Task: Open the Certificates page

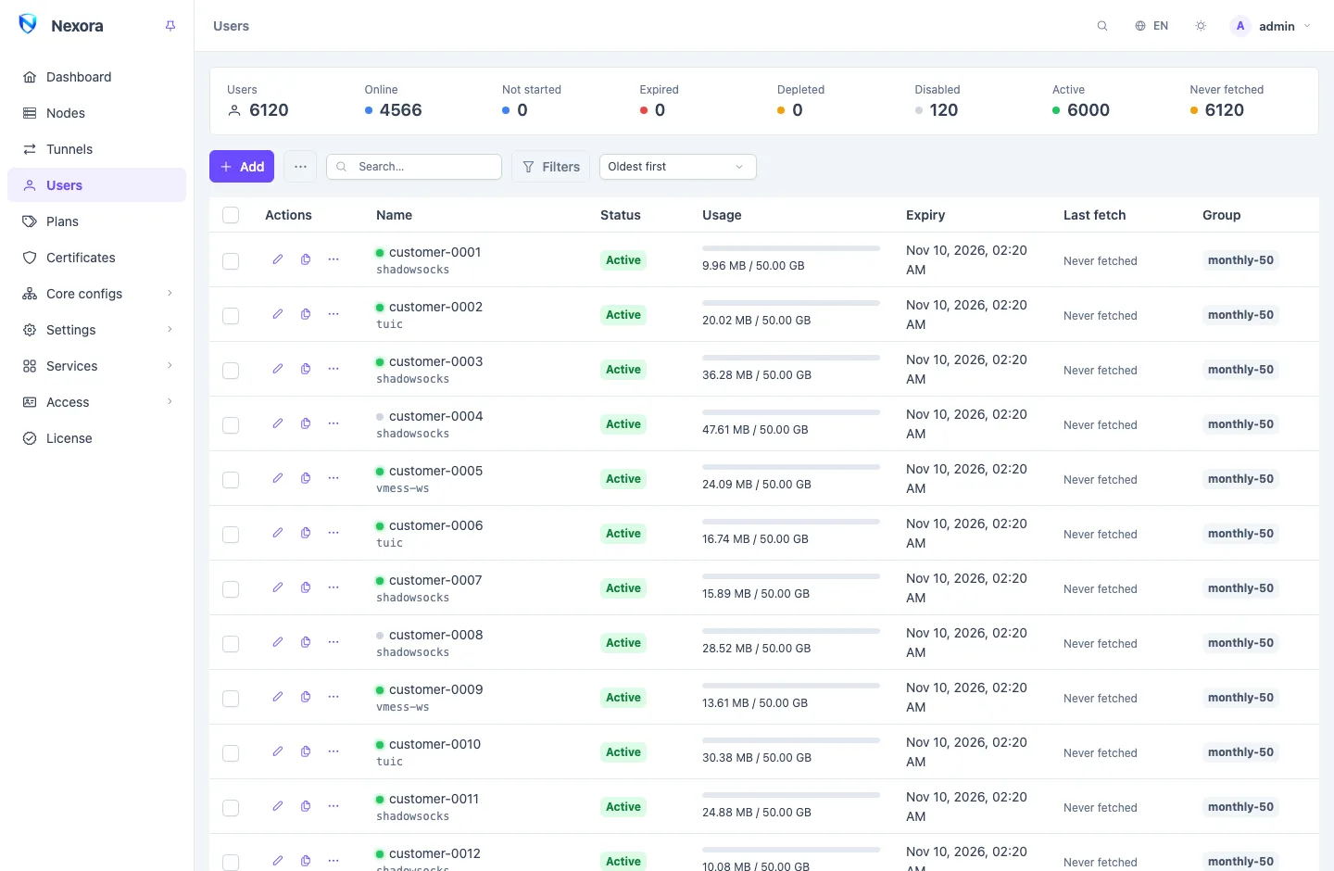Action: point(97,258)
